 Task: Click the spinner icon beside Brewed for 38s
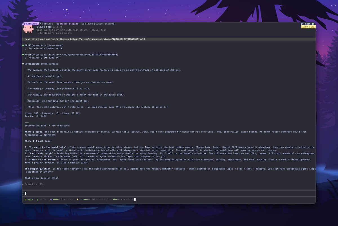(x=23, y=184)
